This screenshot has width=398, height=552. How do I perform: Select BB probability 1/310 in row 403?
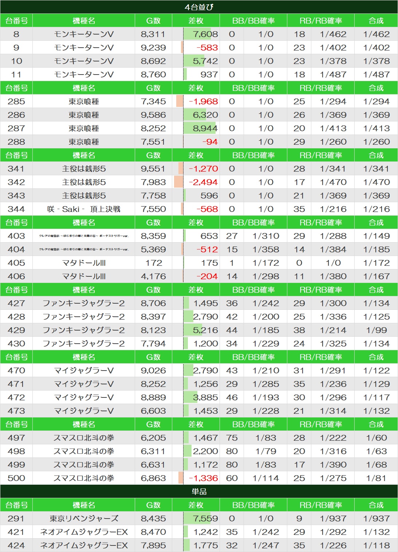(266, 236)
